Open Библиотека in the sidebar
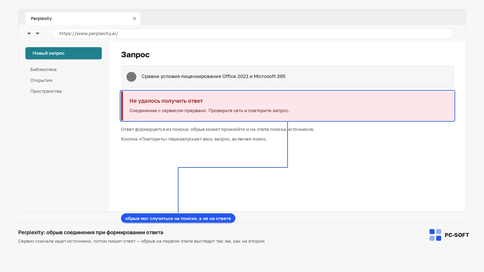Screen dimensions: 484x272 point(43,70)
